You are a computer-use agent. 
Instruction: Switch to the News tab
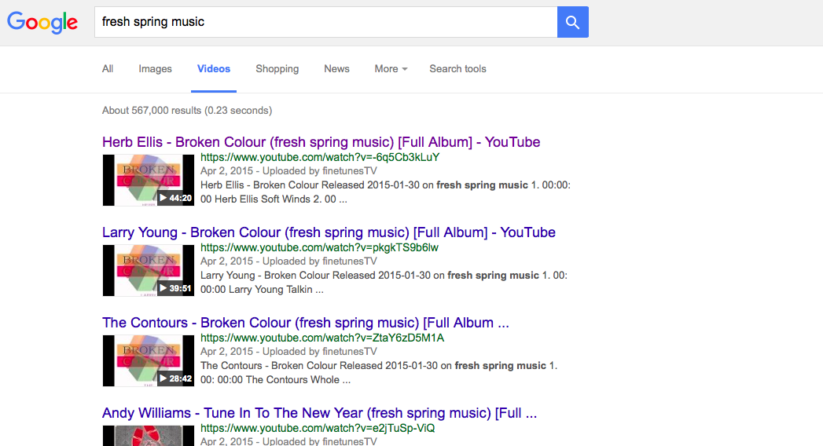[336, 69]
